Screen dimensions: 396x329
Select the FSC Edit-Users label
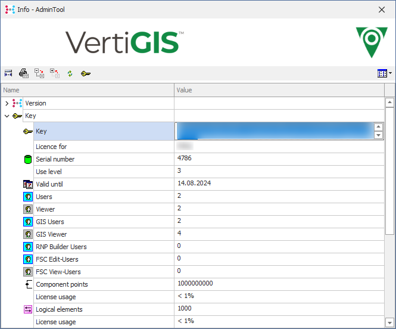[57, 259]
